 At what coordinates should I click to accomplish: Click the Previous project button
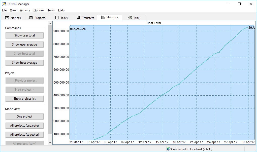coord(25,81)
